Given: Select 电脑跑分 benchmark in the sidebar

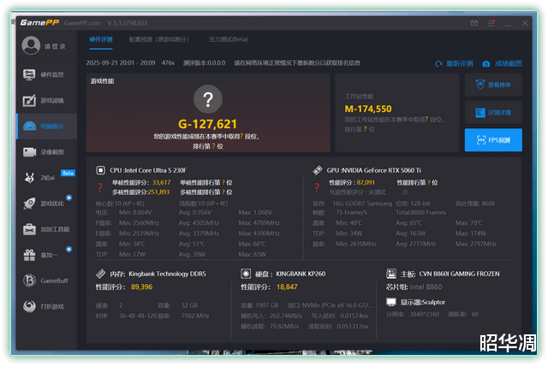Looking at the screenshot, I should pyautogui.click(x=46, y=126).
